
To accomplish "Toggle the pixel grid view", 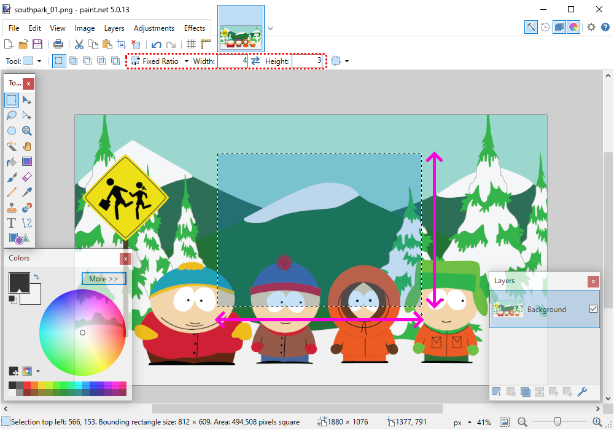I will click(x=191, y=44).
